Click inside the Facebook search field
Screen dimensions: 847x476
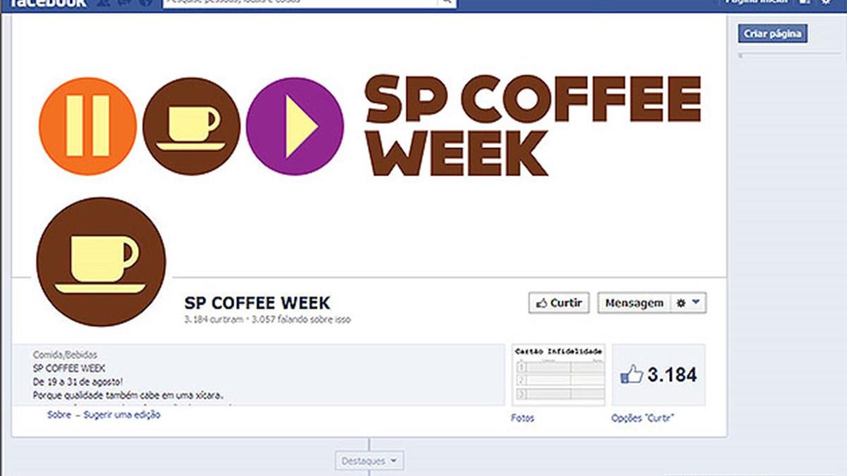(300, 2)
